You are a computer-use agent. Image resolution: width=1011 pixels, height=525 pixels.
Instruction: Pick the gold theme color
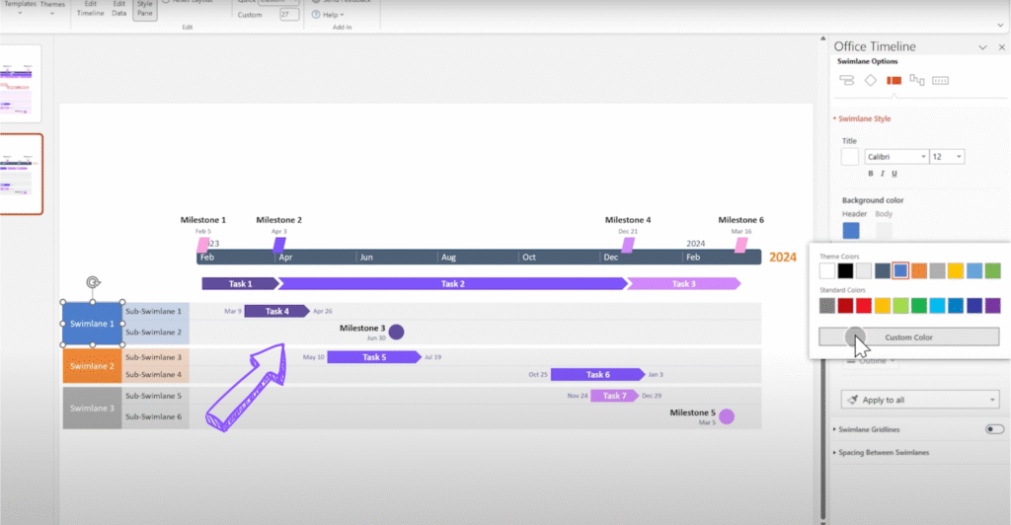pyautogui.click(x=956, y=270)
